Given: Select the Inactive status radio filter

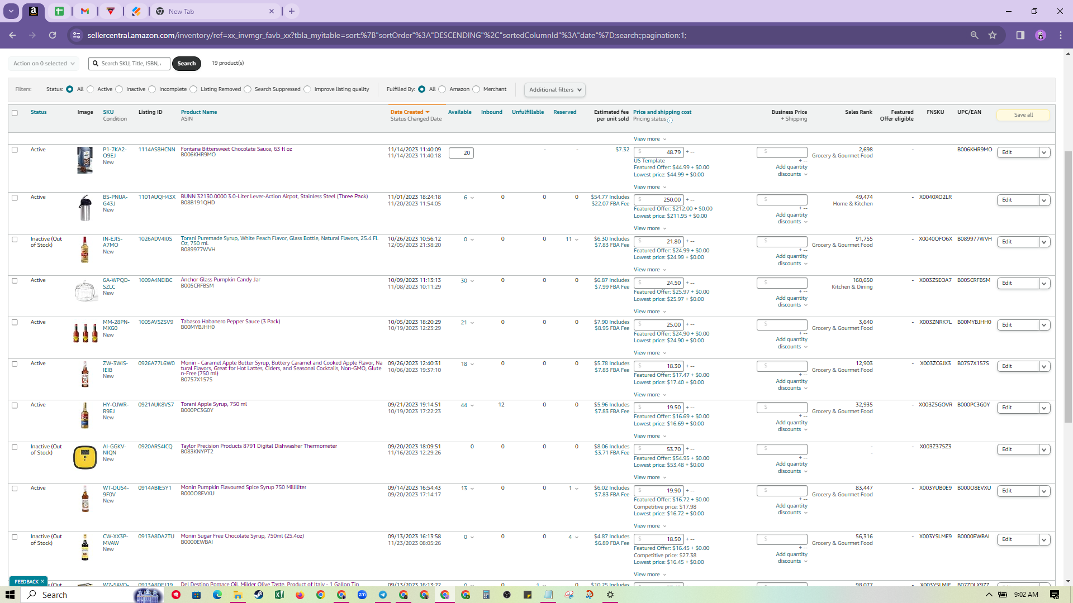Looking at the screenshot, I should point(119,89).
